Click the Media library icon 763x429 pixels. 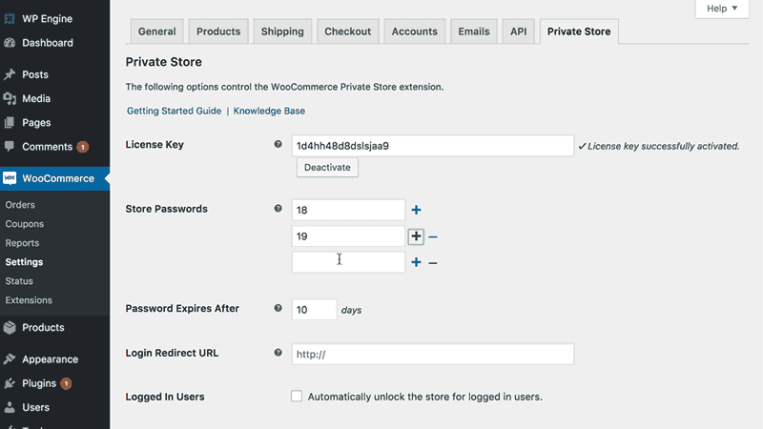tap(10, 99)
